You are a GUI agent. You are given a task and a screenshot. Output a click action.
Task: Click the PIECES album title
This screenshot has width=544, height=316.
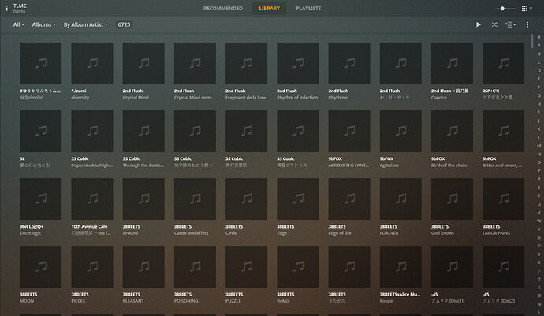point(78,301)
